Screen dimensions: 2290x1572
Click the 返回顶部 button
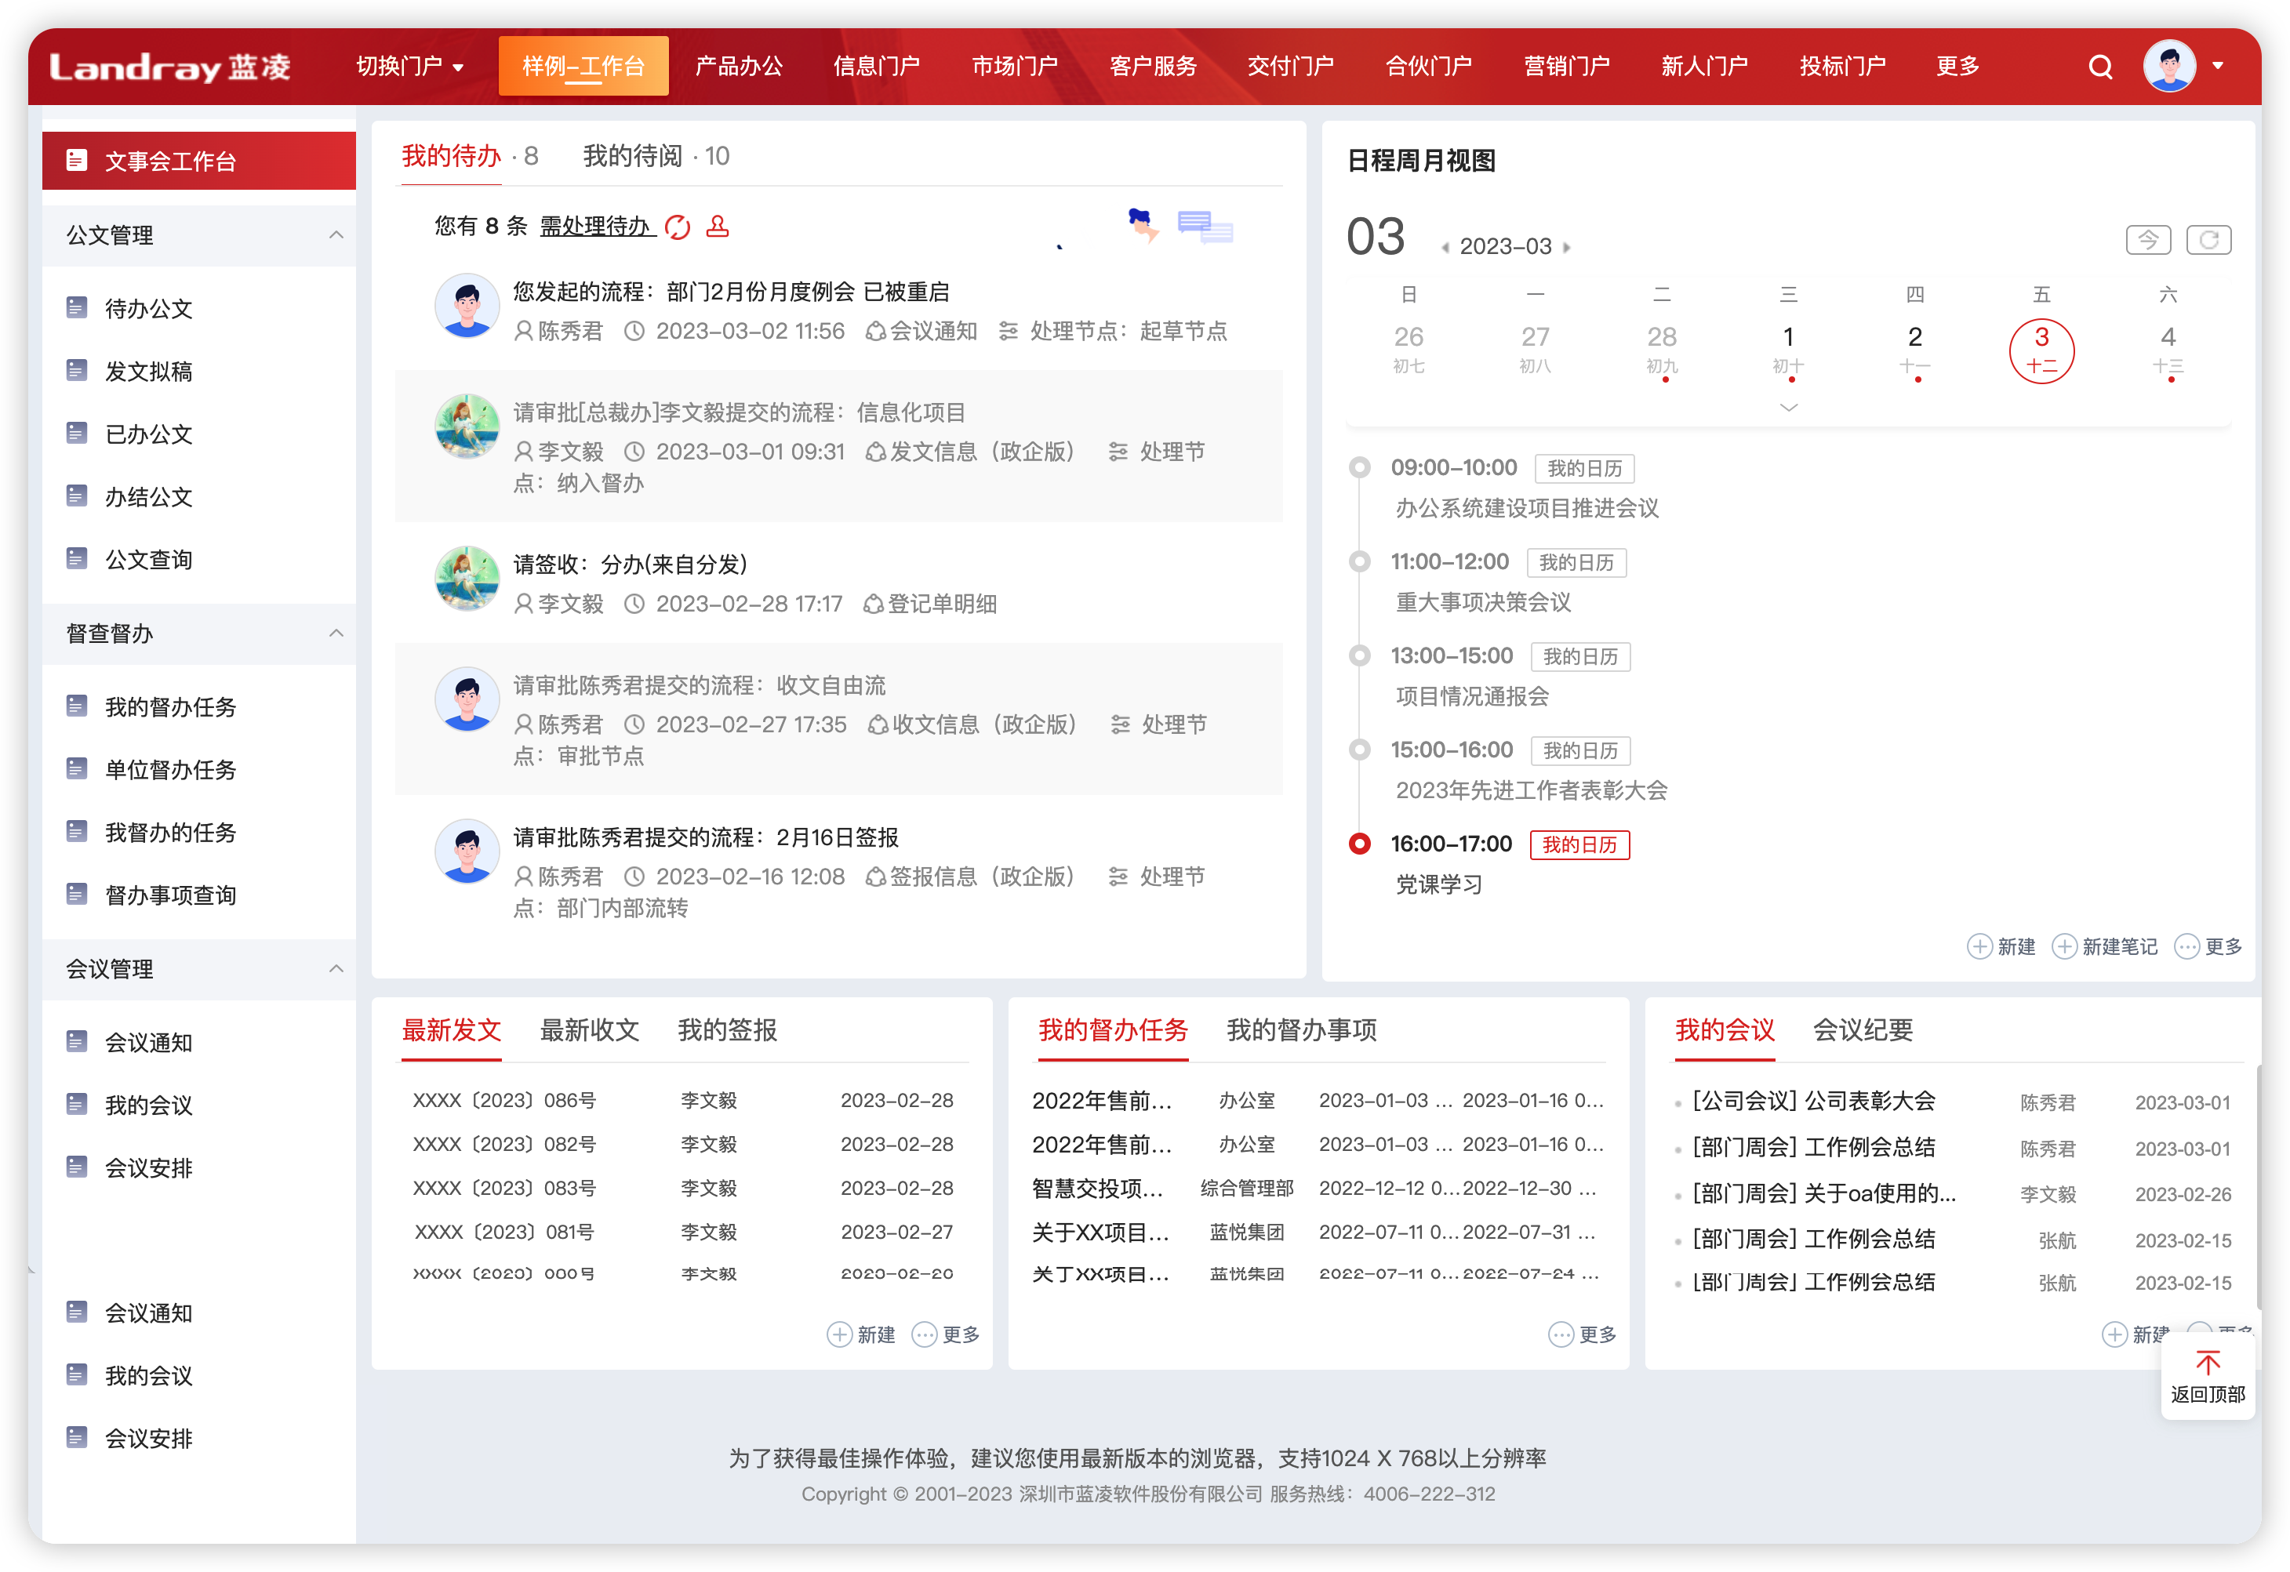2207,1376
